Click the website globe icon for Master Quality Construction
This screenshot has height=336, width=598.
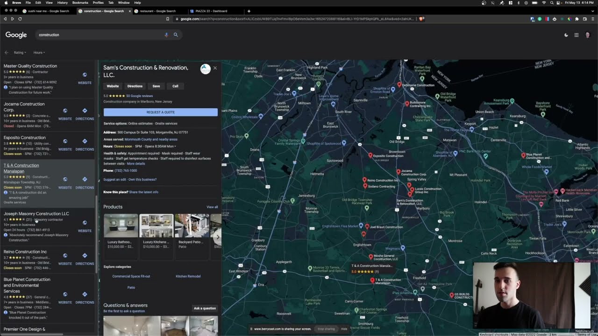pyautogui.click(x=85, y=75)
